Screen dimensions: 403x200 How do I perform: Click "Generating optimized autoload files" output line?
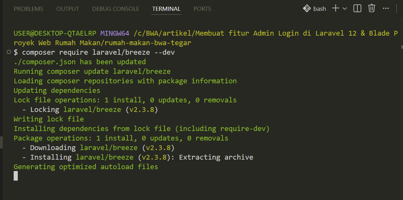[86, 167]
